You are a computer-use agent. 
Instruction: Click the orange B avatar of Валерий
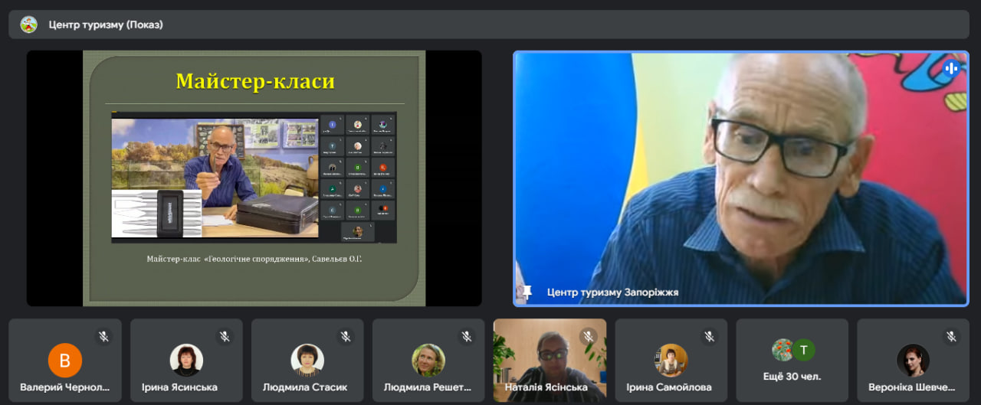[x=65, y=361]
